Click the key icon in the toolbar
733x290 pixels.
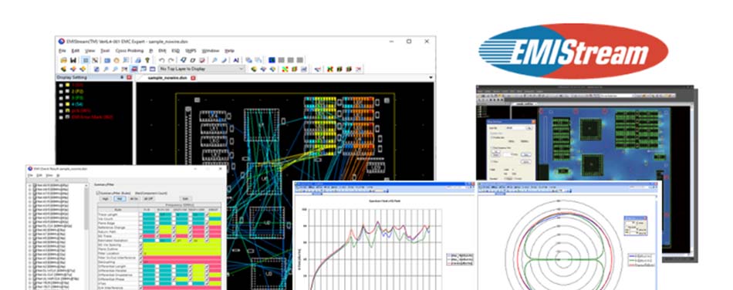pyautogui.click(x=147, y=60)
